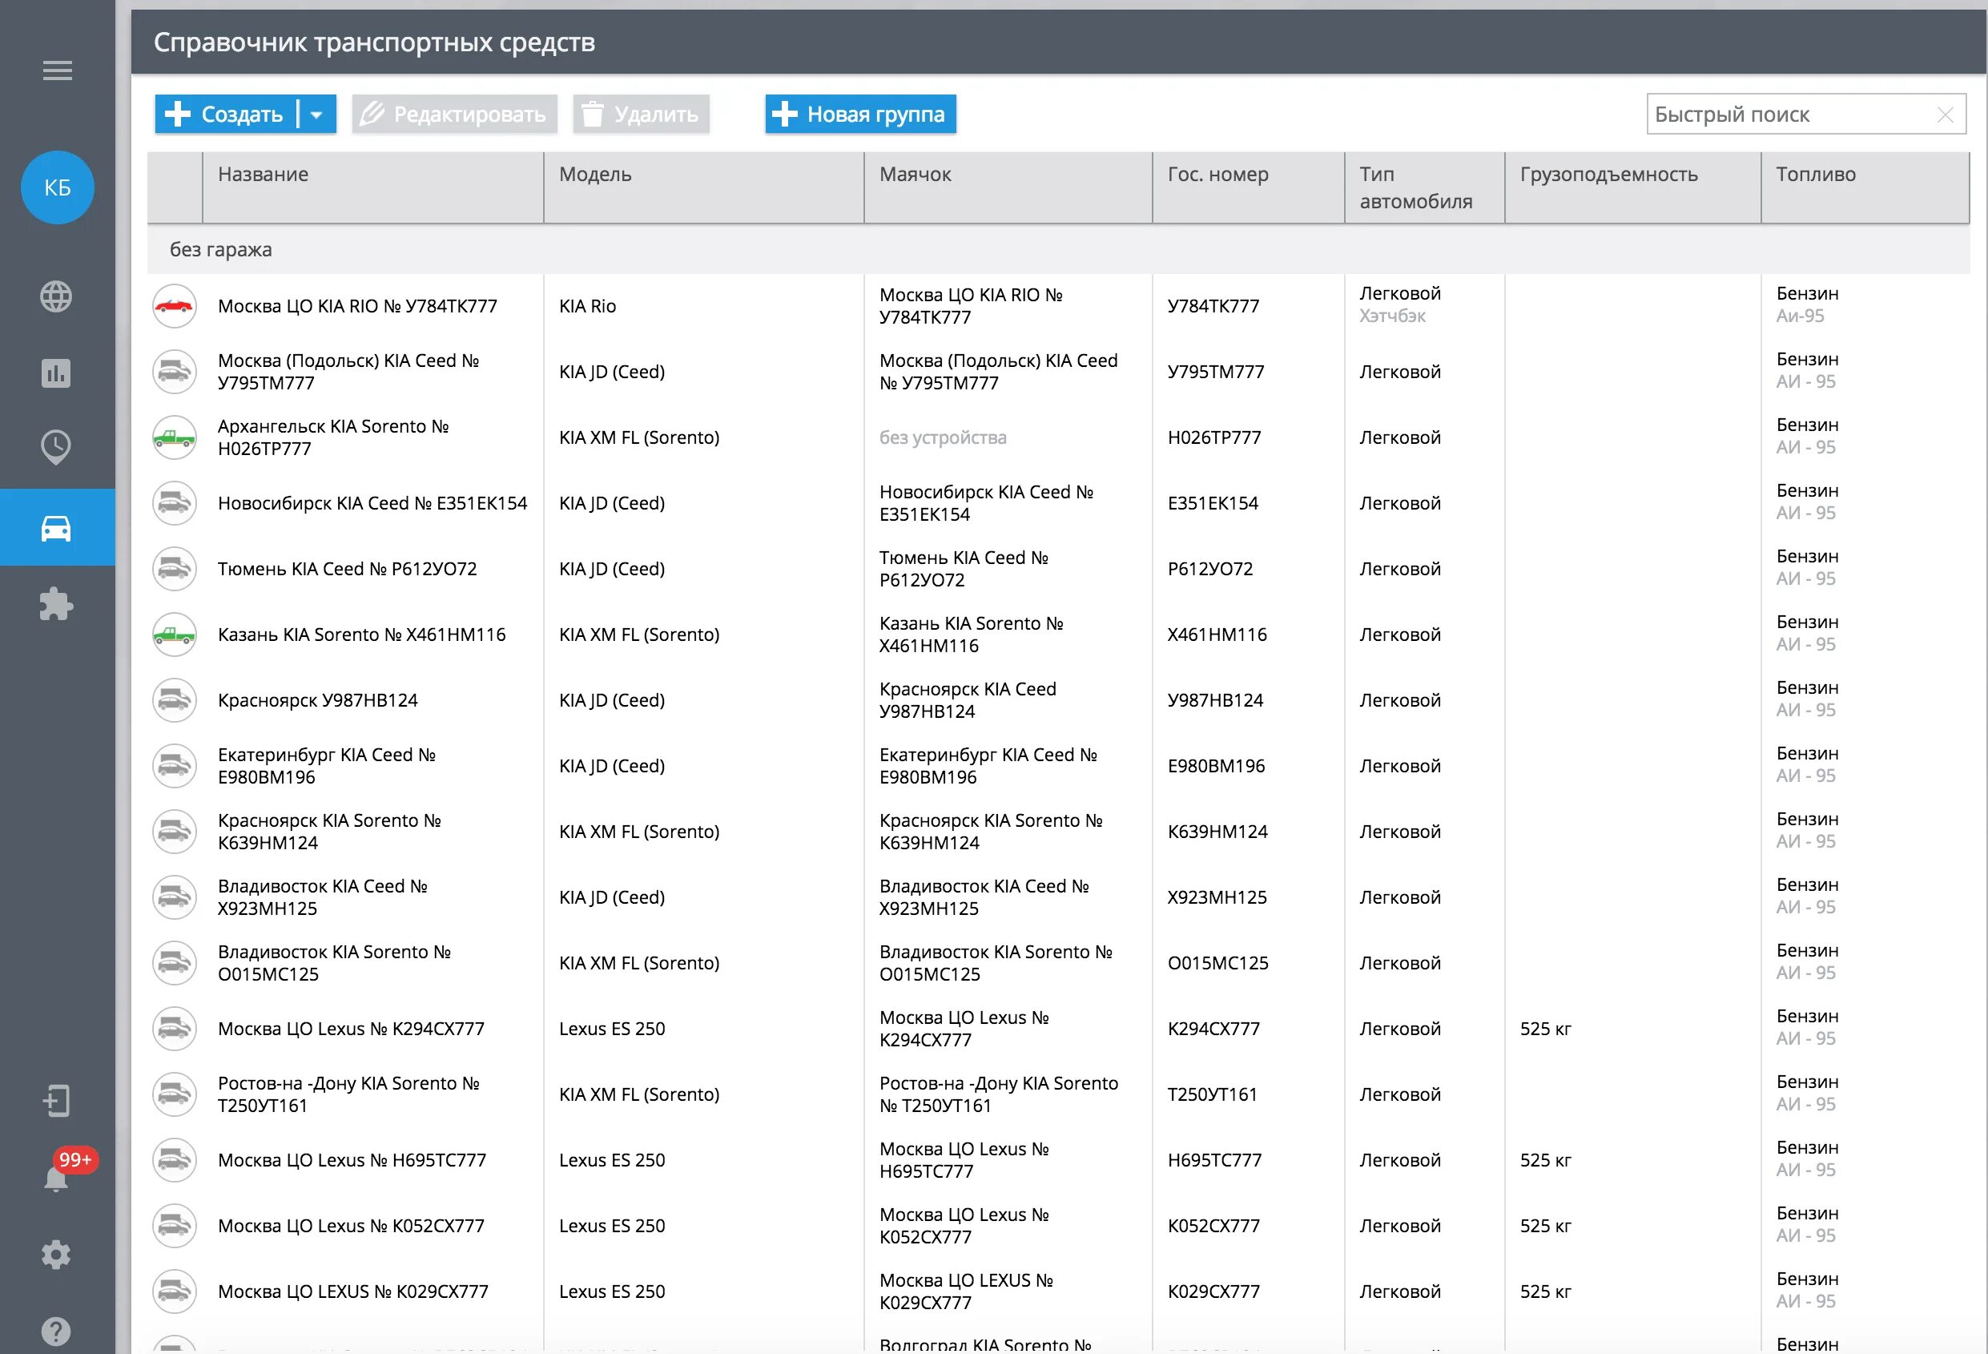Open the clock location history section
The image size is (1988, 1354).
point(56,446)
